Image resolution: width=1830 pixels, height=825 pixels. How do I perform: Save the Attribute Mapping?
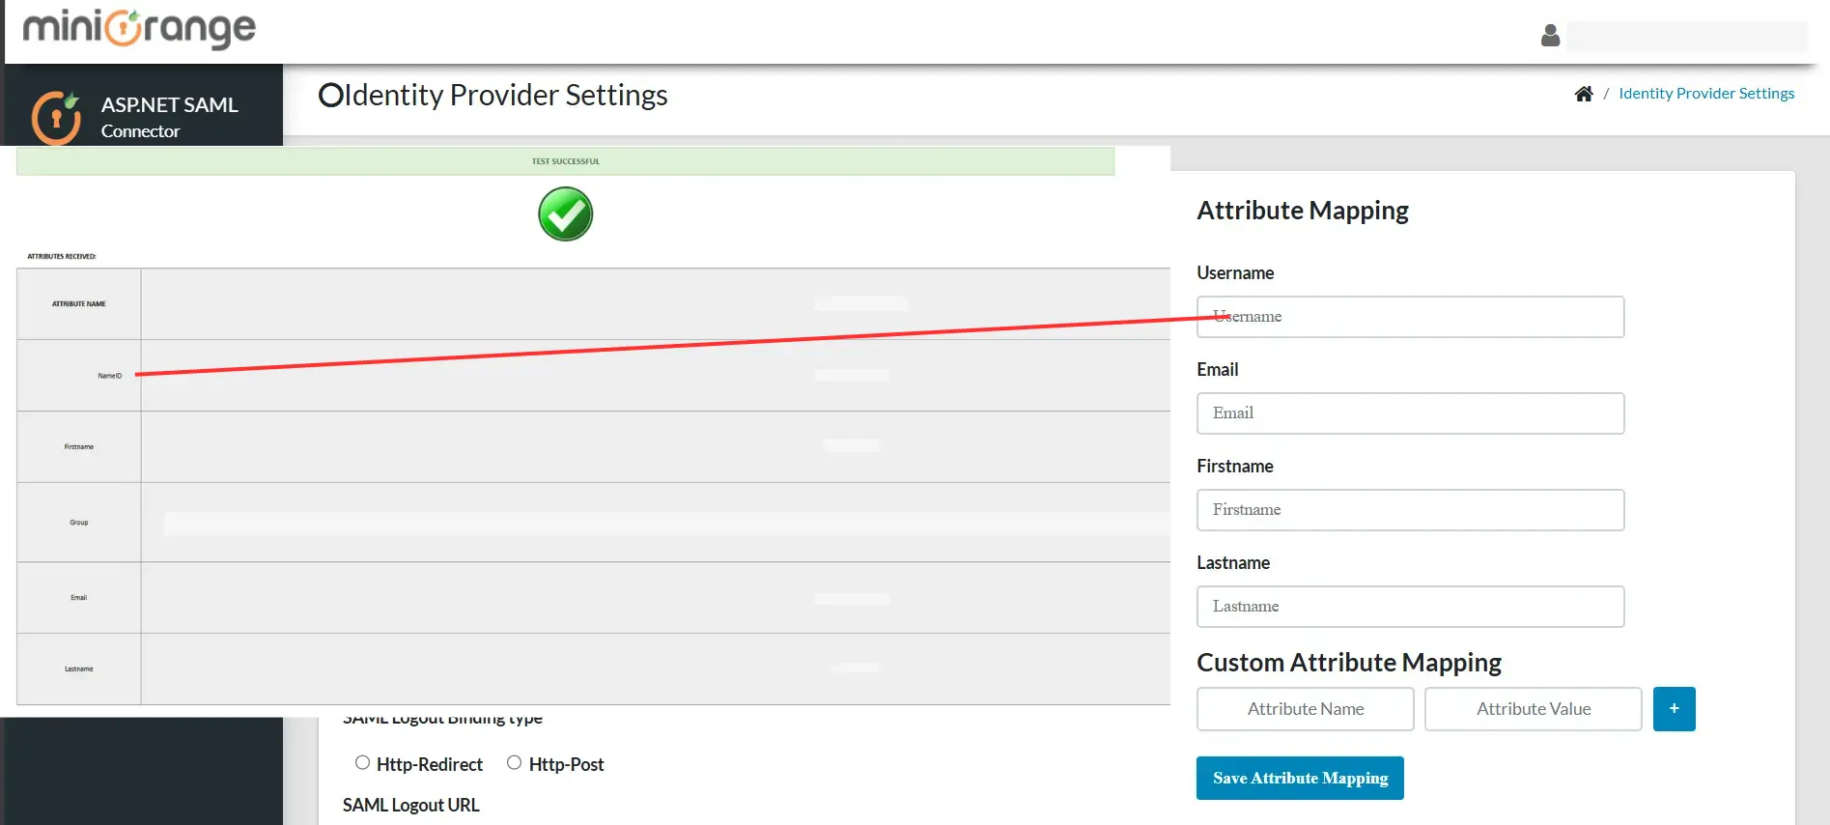tap(1300, 779)
